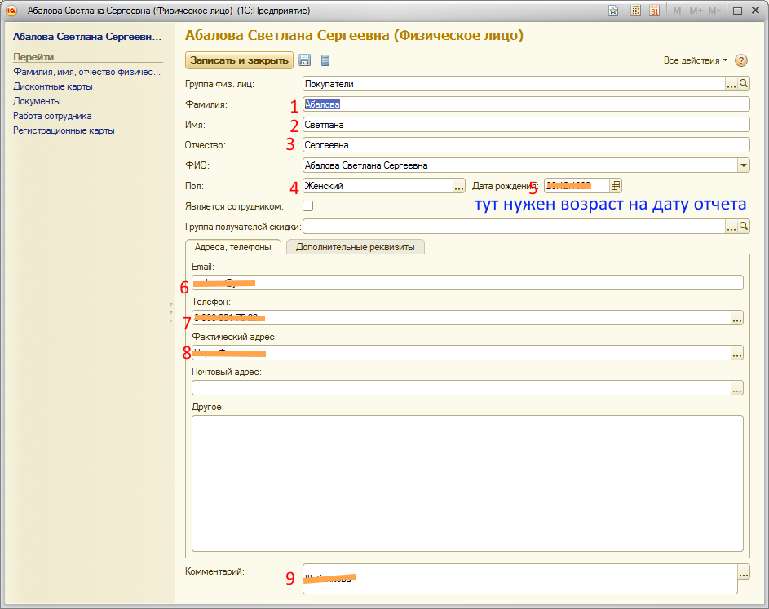Open the help question mark icon
Screen dimensions: 769x609
click(x=741, y=60)
